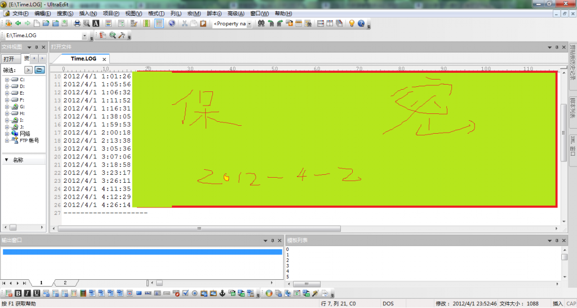Cut selection with the scissors icon

click(x=184, y=23)
